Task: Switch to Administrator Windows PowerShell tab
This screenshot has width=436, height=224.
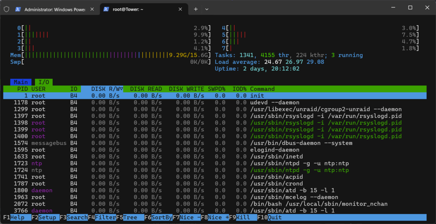Action: (x=55, y=9)
